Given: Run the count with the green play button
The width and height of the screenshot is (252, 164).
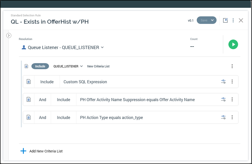Looking at the screenshot, I should point(233,45).
